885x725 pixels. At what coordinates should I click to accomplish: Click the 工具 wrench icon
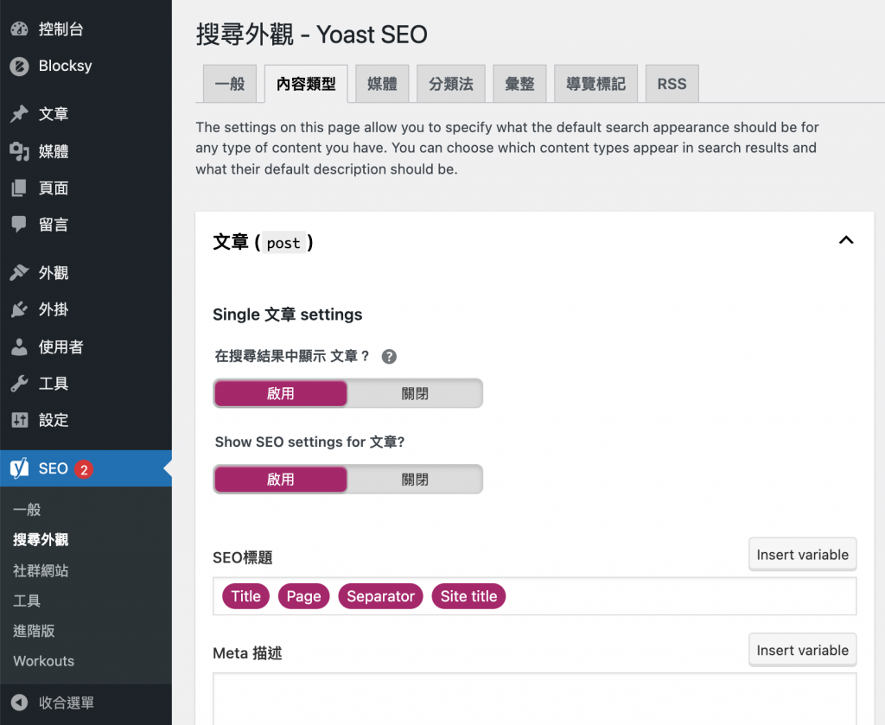[19, 384]
